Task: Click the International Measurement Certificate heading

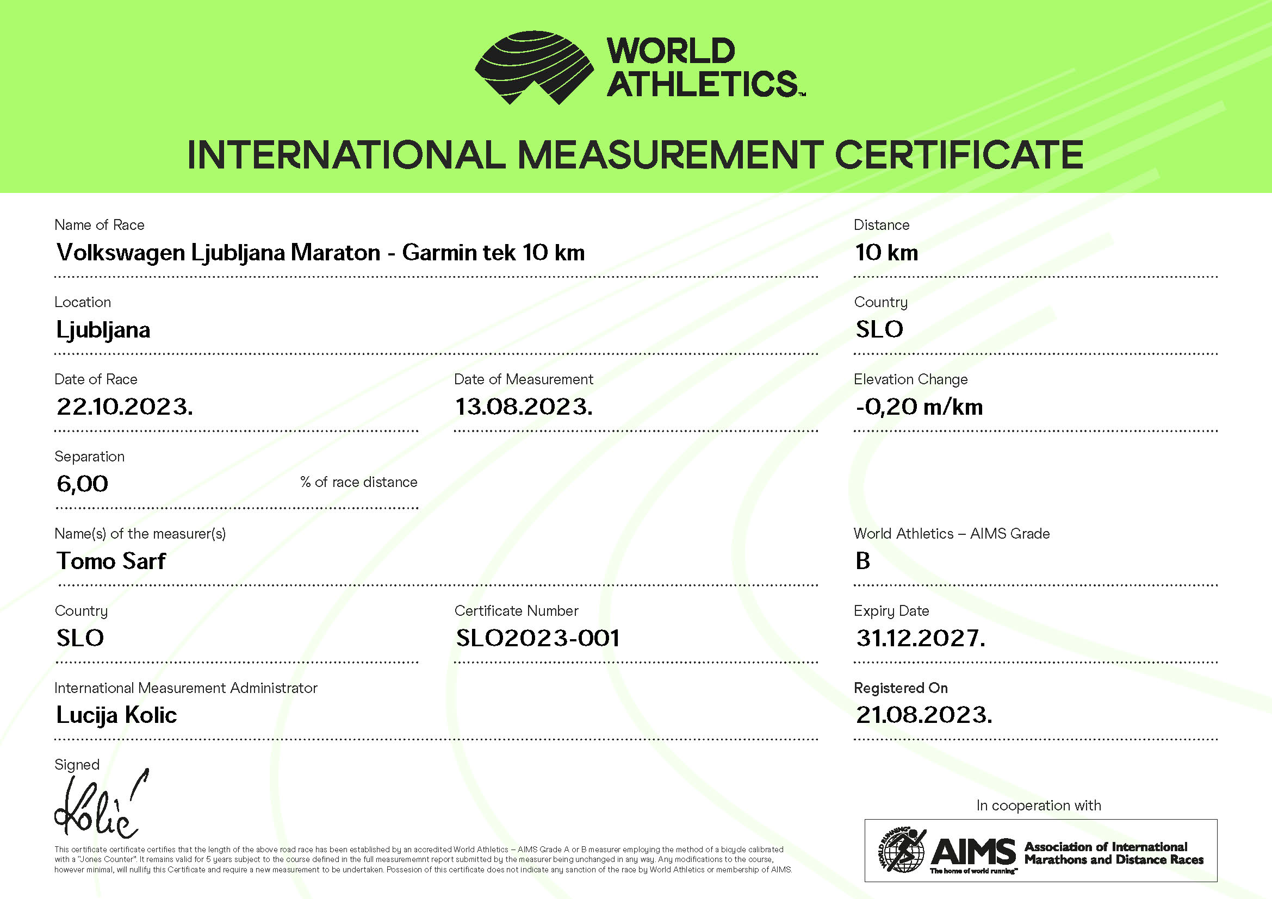Action: point(635,154)
